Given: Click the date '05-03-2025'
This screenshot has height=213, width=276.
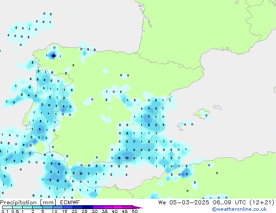Looking at the screenshot, I should pos(189,203).
